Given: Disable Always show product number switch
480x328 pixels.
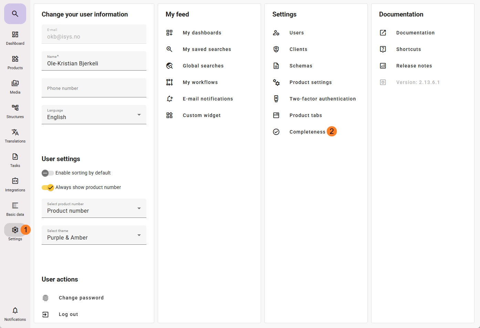Looking at the screenshot, I should coord(48,188).
